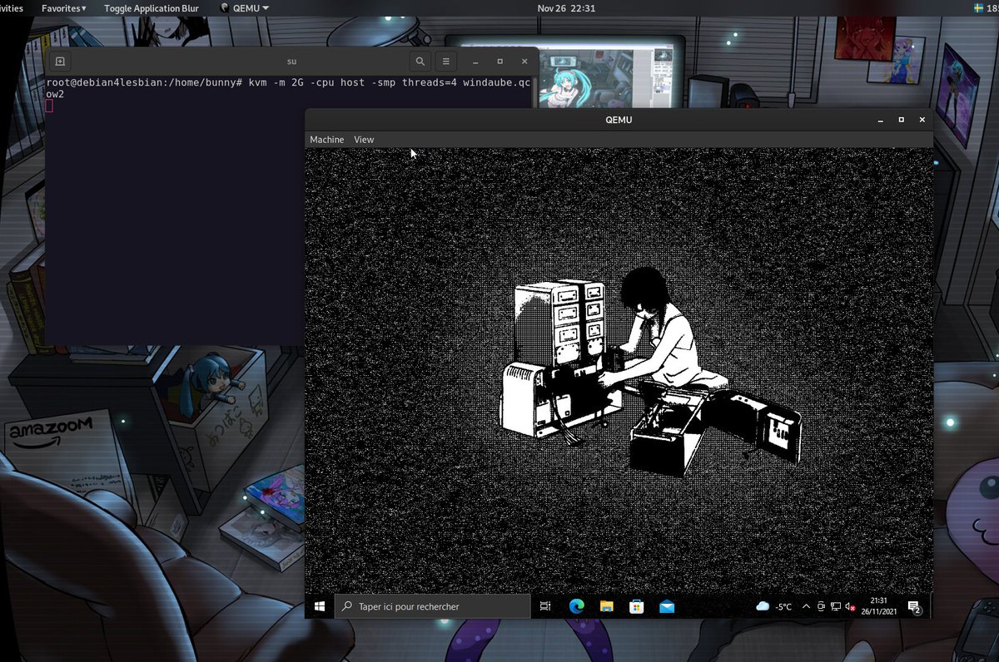The height and width of the screenshot is (662, 999).
Task: Open the Machine menu in QEMU
Action: [326, 139]
